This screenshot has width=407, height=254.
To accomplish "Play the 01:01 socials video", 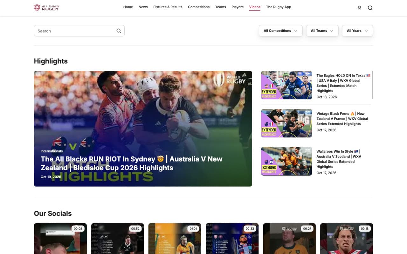I will (x=175, y=238).
